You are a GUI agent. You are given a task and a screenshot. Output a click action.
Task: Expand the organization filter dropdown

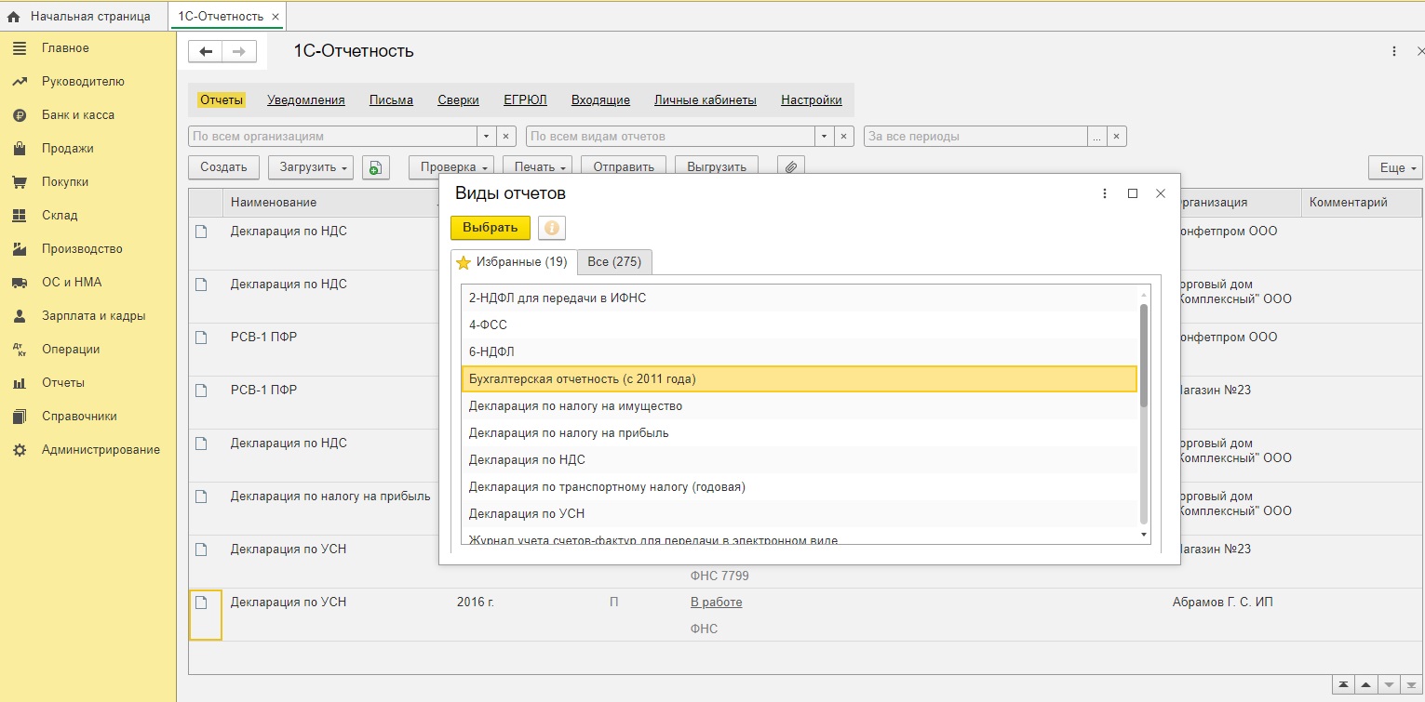tap(487, 136)
